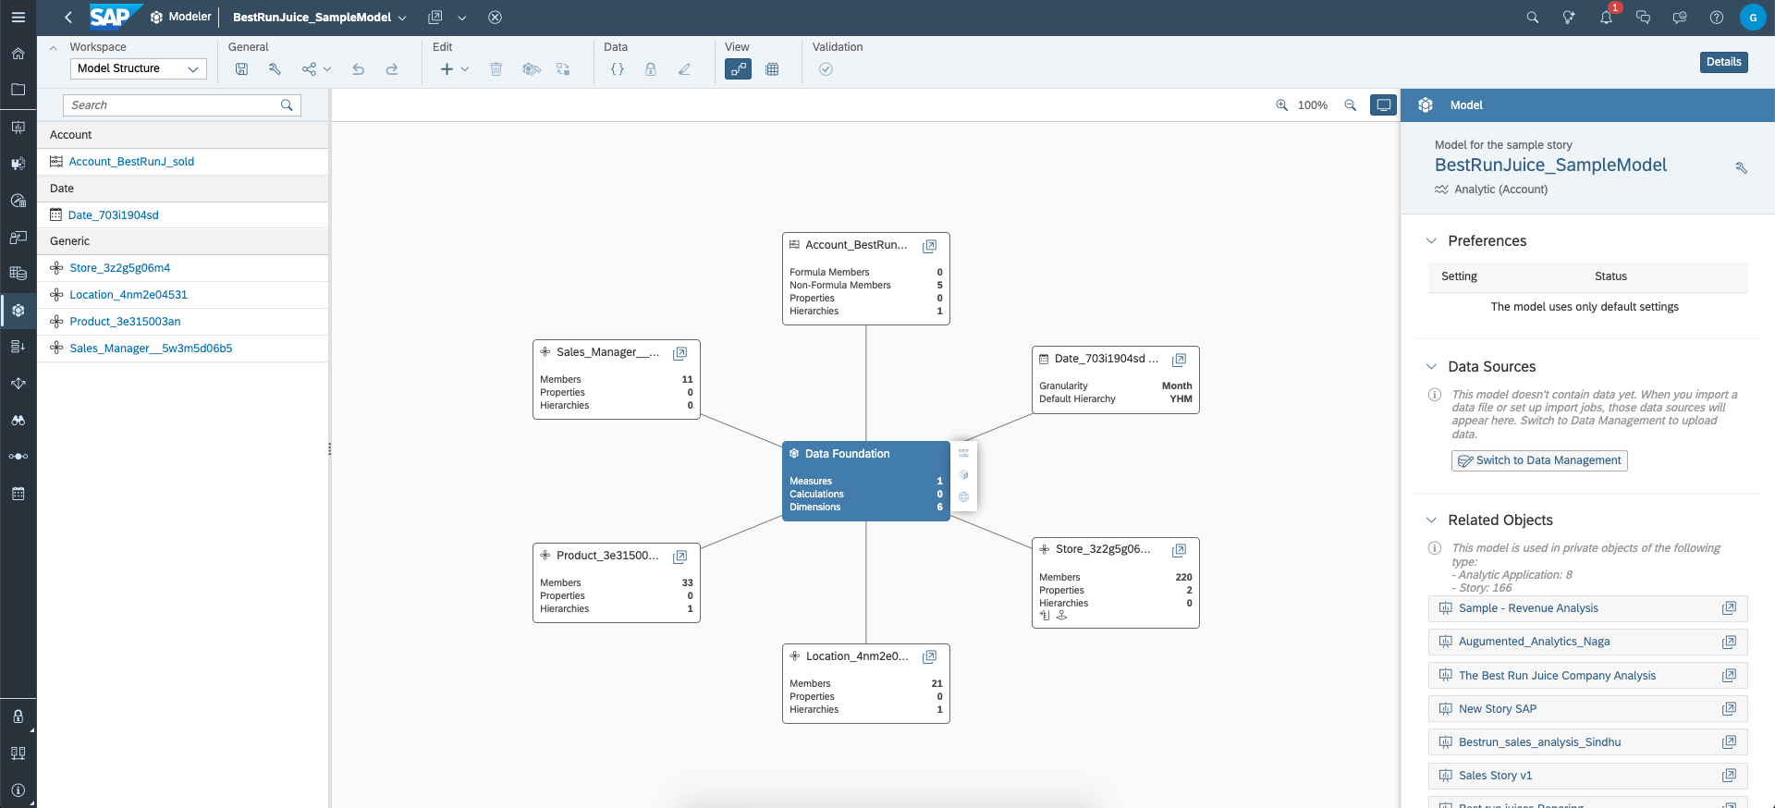The image size is (1775, 808).
Task: Open notifications bell
Action: tap(1607, 18)
